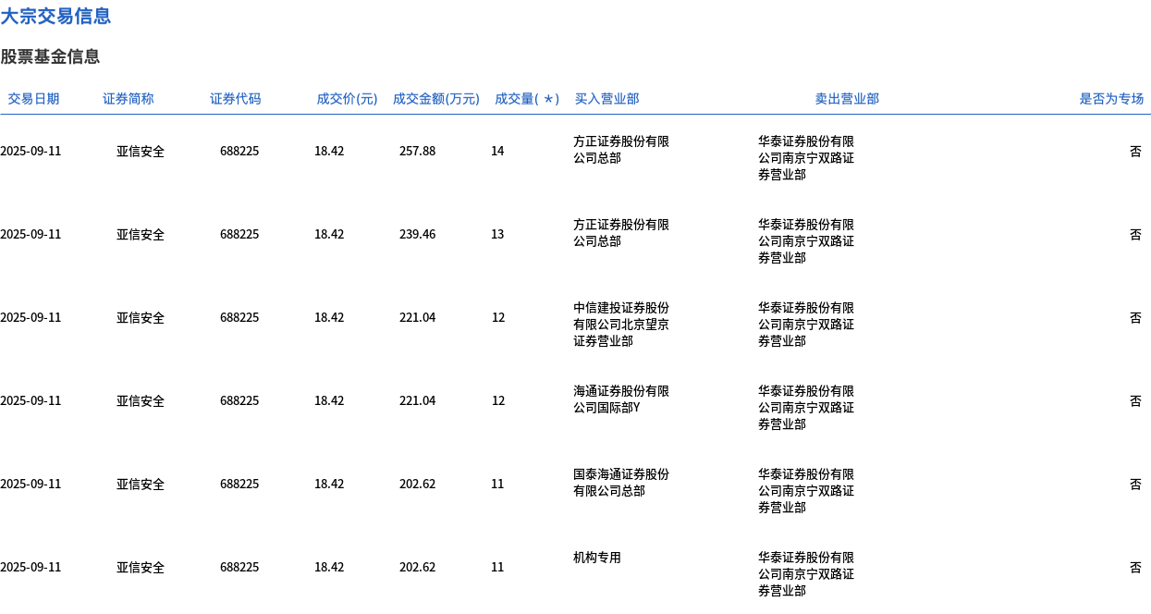Click 方正证券 buyer in the 239.46 row

point(621,233)
